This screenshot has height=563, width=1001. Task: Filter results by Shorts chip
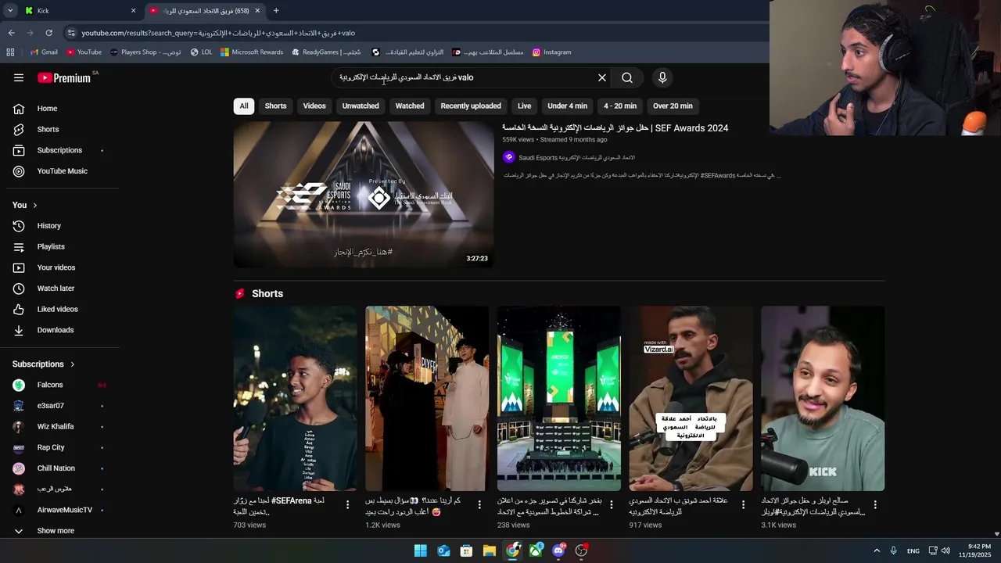coord(275,106)
